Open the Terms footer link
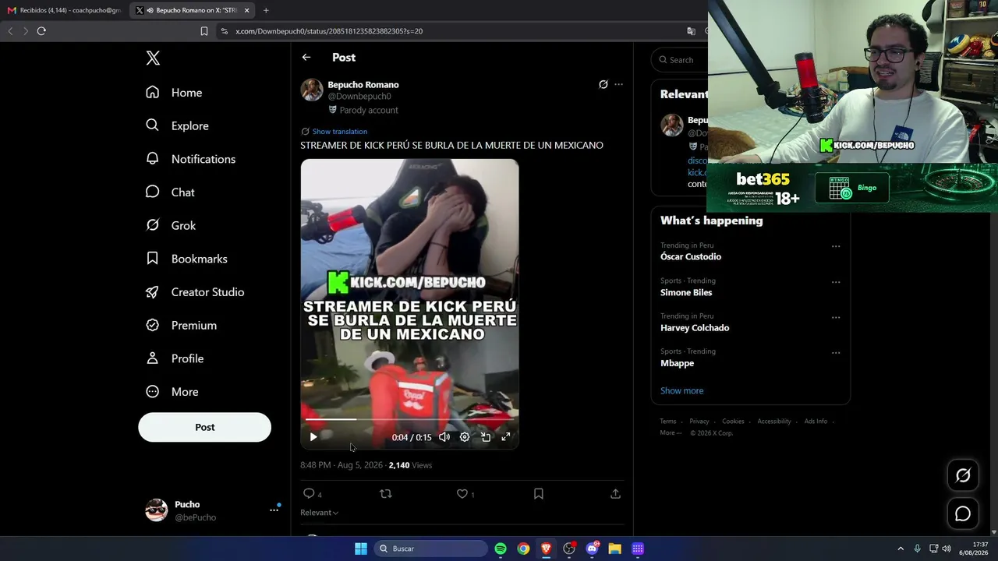The width and height of the screenshot is (998, 561). 668,422
